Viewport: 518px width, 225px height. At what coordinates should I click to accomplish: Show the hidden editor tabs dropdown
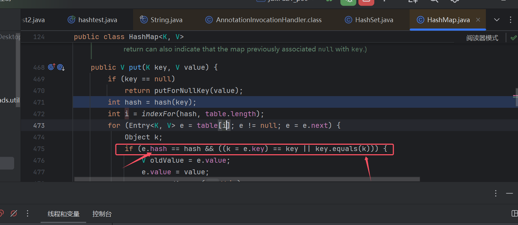click(x=497, y=20)
